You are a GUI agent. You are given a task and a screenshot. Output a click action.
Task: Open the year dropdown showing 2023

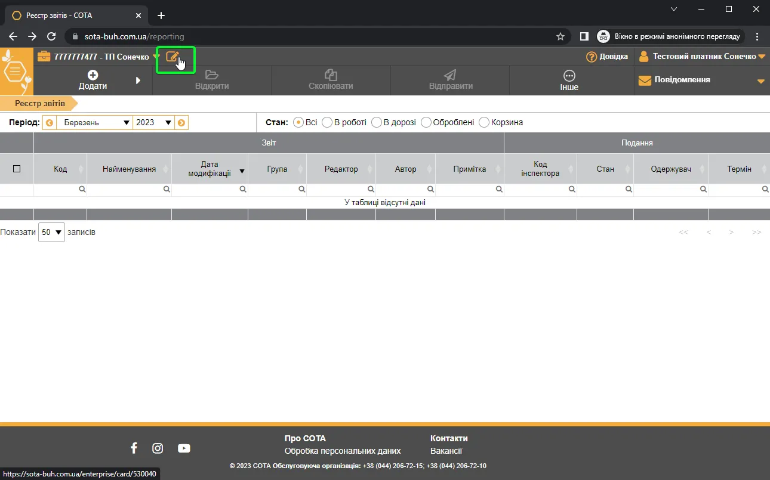coord(153,122)
